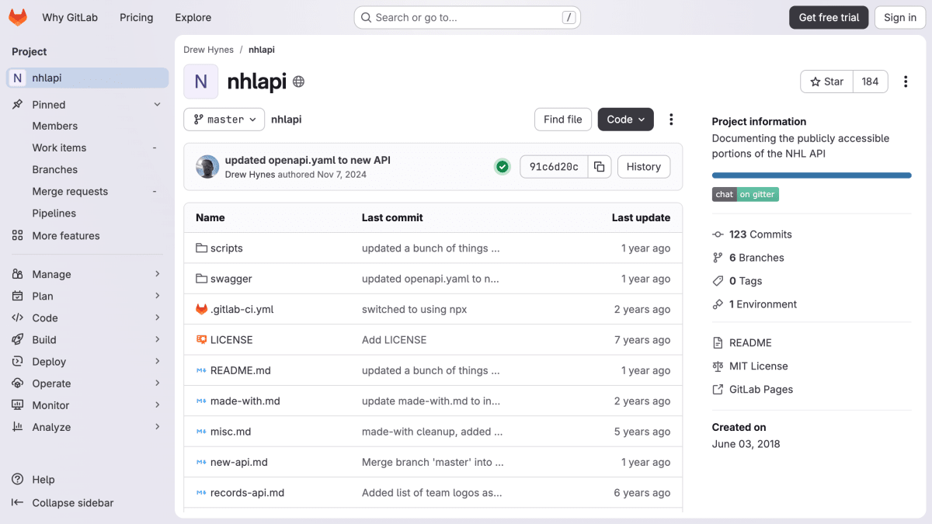
Task: Click the Code brackets sidebar icon
Action: click(17, 318)
